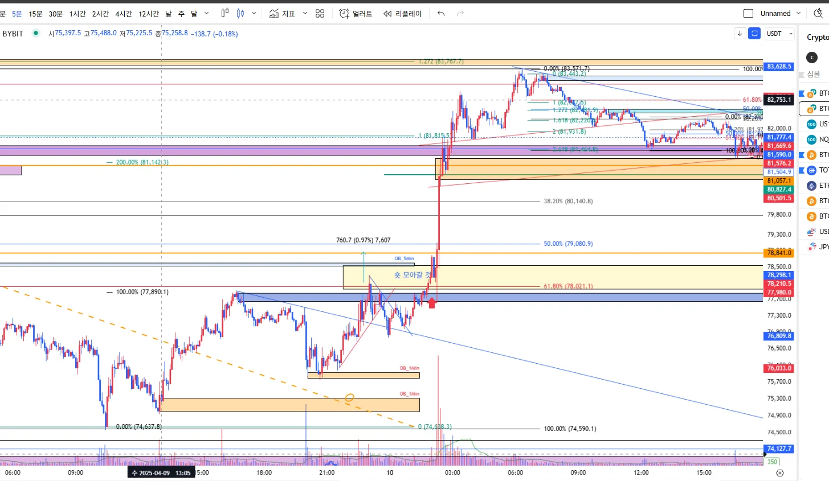The height and width of the screenshot is (481, 829).
Task: Click the 83,628.5 price label
Action: coord(779,67)
